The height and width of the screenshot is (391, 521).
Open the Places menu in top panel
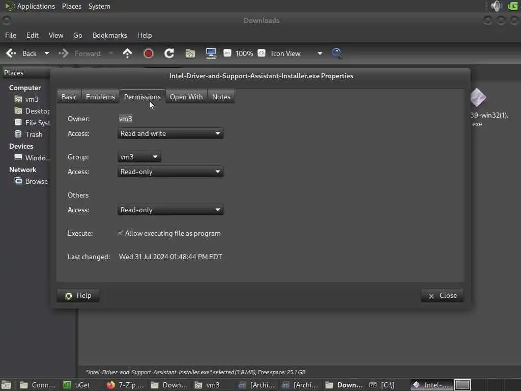(x=71, y=6)
